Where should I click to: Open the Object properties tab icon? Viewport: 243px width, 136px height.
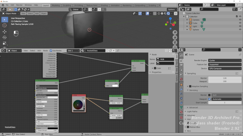181,85
